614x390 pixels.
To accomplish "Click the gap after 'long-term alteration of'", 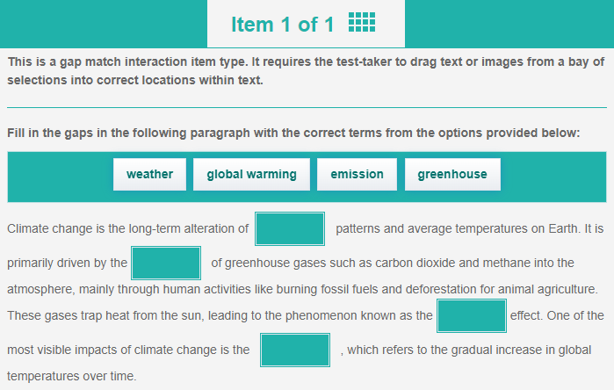I will pos(290,228).
